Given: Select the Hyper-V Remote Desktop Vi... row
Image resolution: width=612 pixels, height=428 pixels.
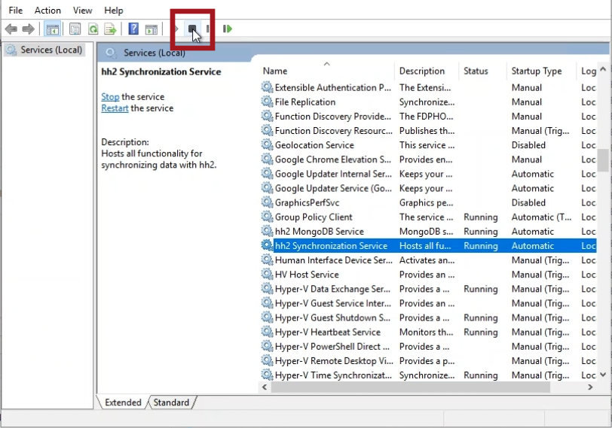Looking at the screenshot, I should coord(428,361).
